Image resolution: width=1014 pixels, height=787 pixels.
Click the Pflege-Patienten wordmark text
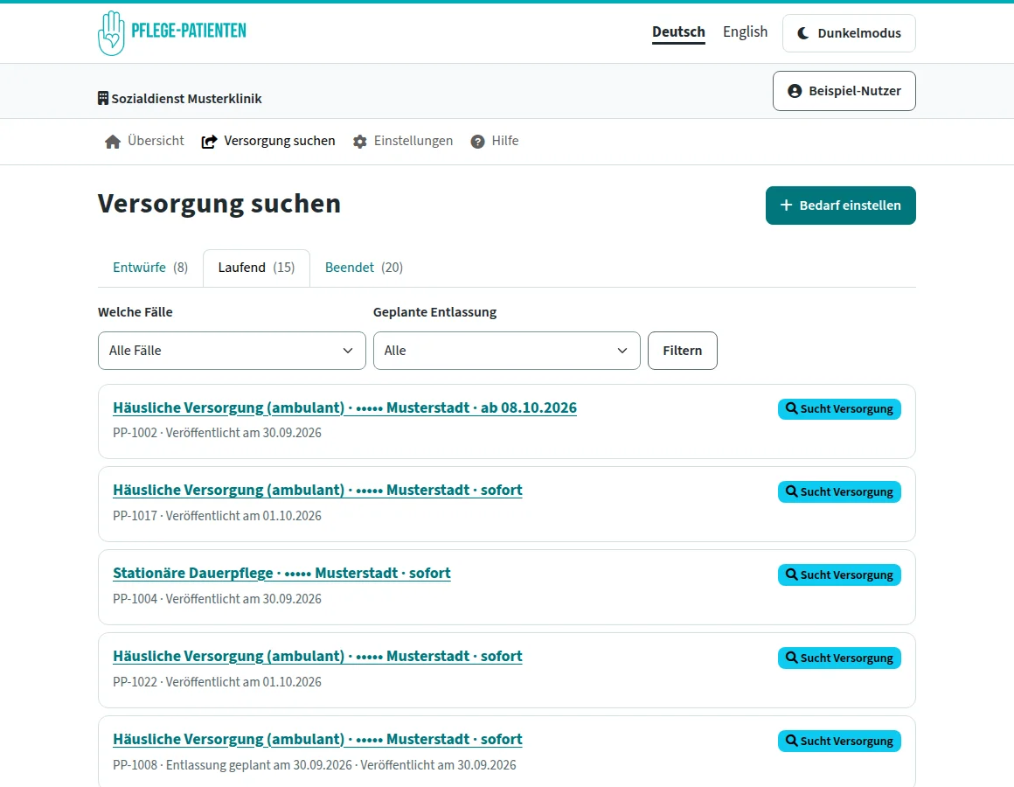(x=188, y=31)
